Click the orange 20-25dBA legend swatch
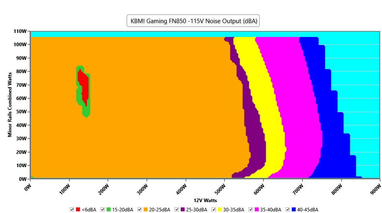This screenshot has width=382, height=213. pyautogui.click(x=146, y=209)
